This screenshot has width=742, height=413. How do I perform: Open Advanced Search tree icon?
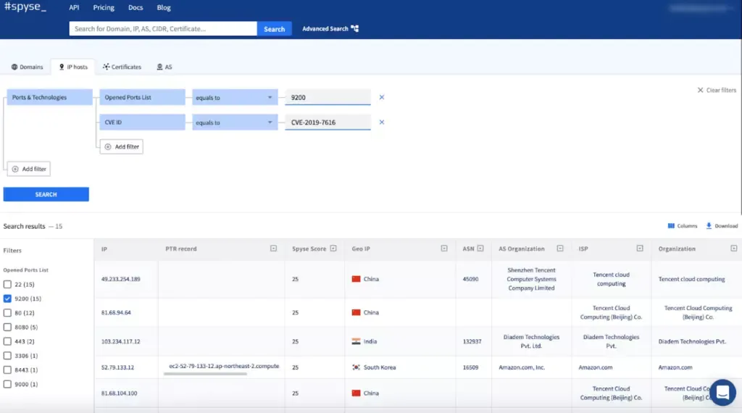[354, 29]
